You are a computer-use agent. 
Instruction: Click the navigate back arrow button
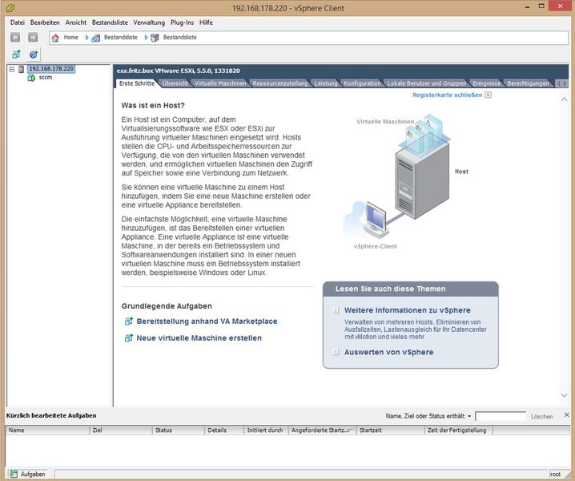click(15, 37)
